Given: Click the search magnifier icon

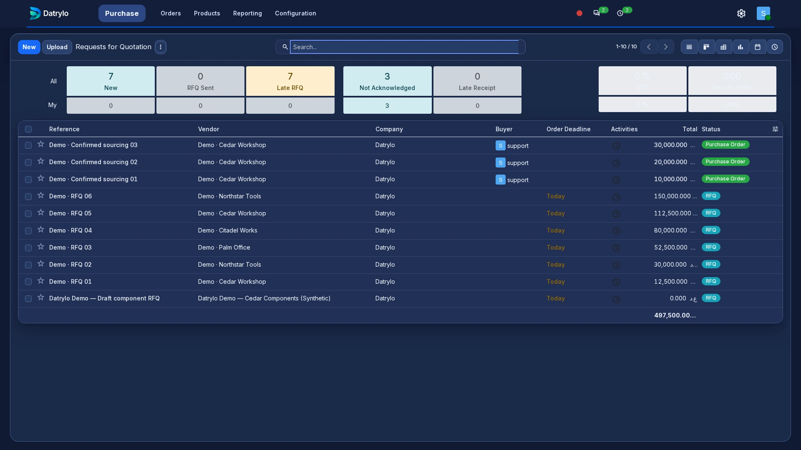Looking at the screenshot, I should 285,47.
